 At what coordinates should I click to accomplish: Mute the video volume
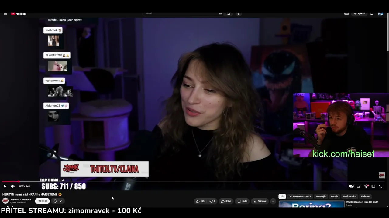[x=13, y=186]
